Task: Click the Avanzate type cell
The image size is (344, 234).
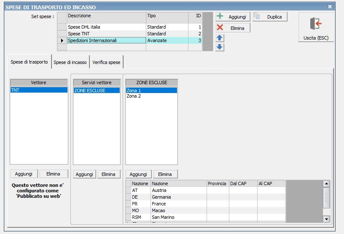Action: (167, 40)
